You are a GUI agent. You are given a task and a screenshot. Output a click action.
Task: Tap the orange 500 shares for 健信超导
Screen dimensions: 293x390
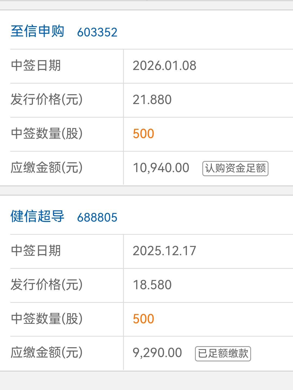pos(144,319)
